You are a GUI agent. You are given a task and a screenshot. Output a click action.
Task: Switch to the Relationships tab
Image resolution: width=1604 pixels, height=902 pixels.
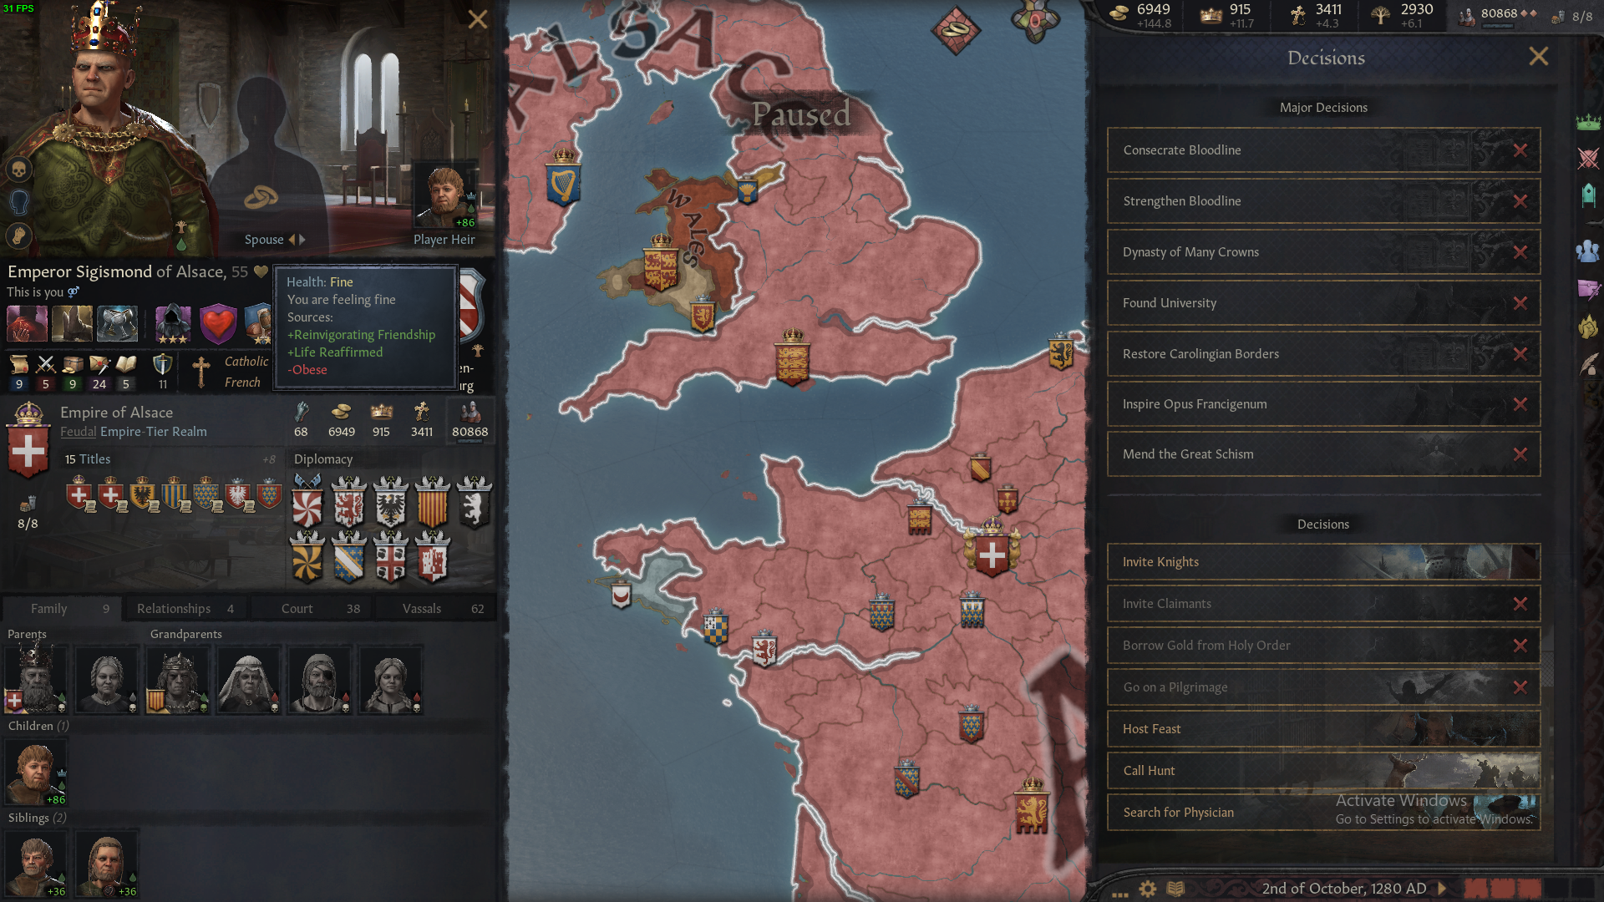pos(185,609)
